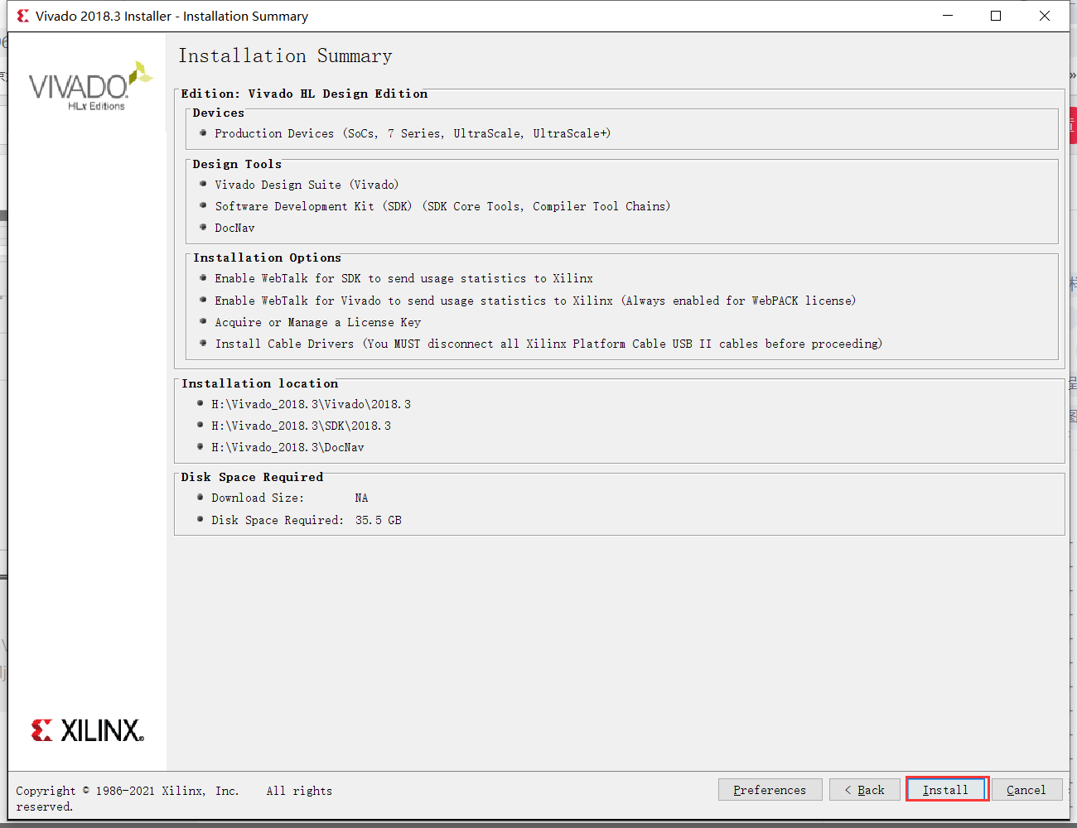The width and height of the screenshot is (1077, 828).
Task: Click the 'Installation Options' group label
Action: pos(267,258)
